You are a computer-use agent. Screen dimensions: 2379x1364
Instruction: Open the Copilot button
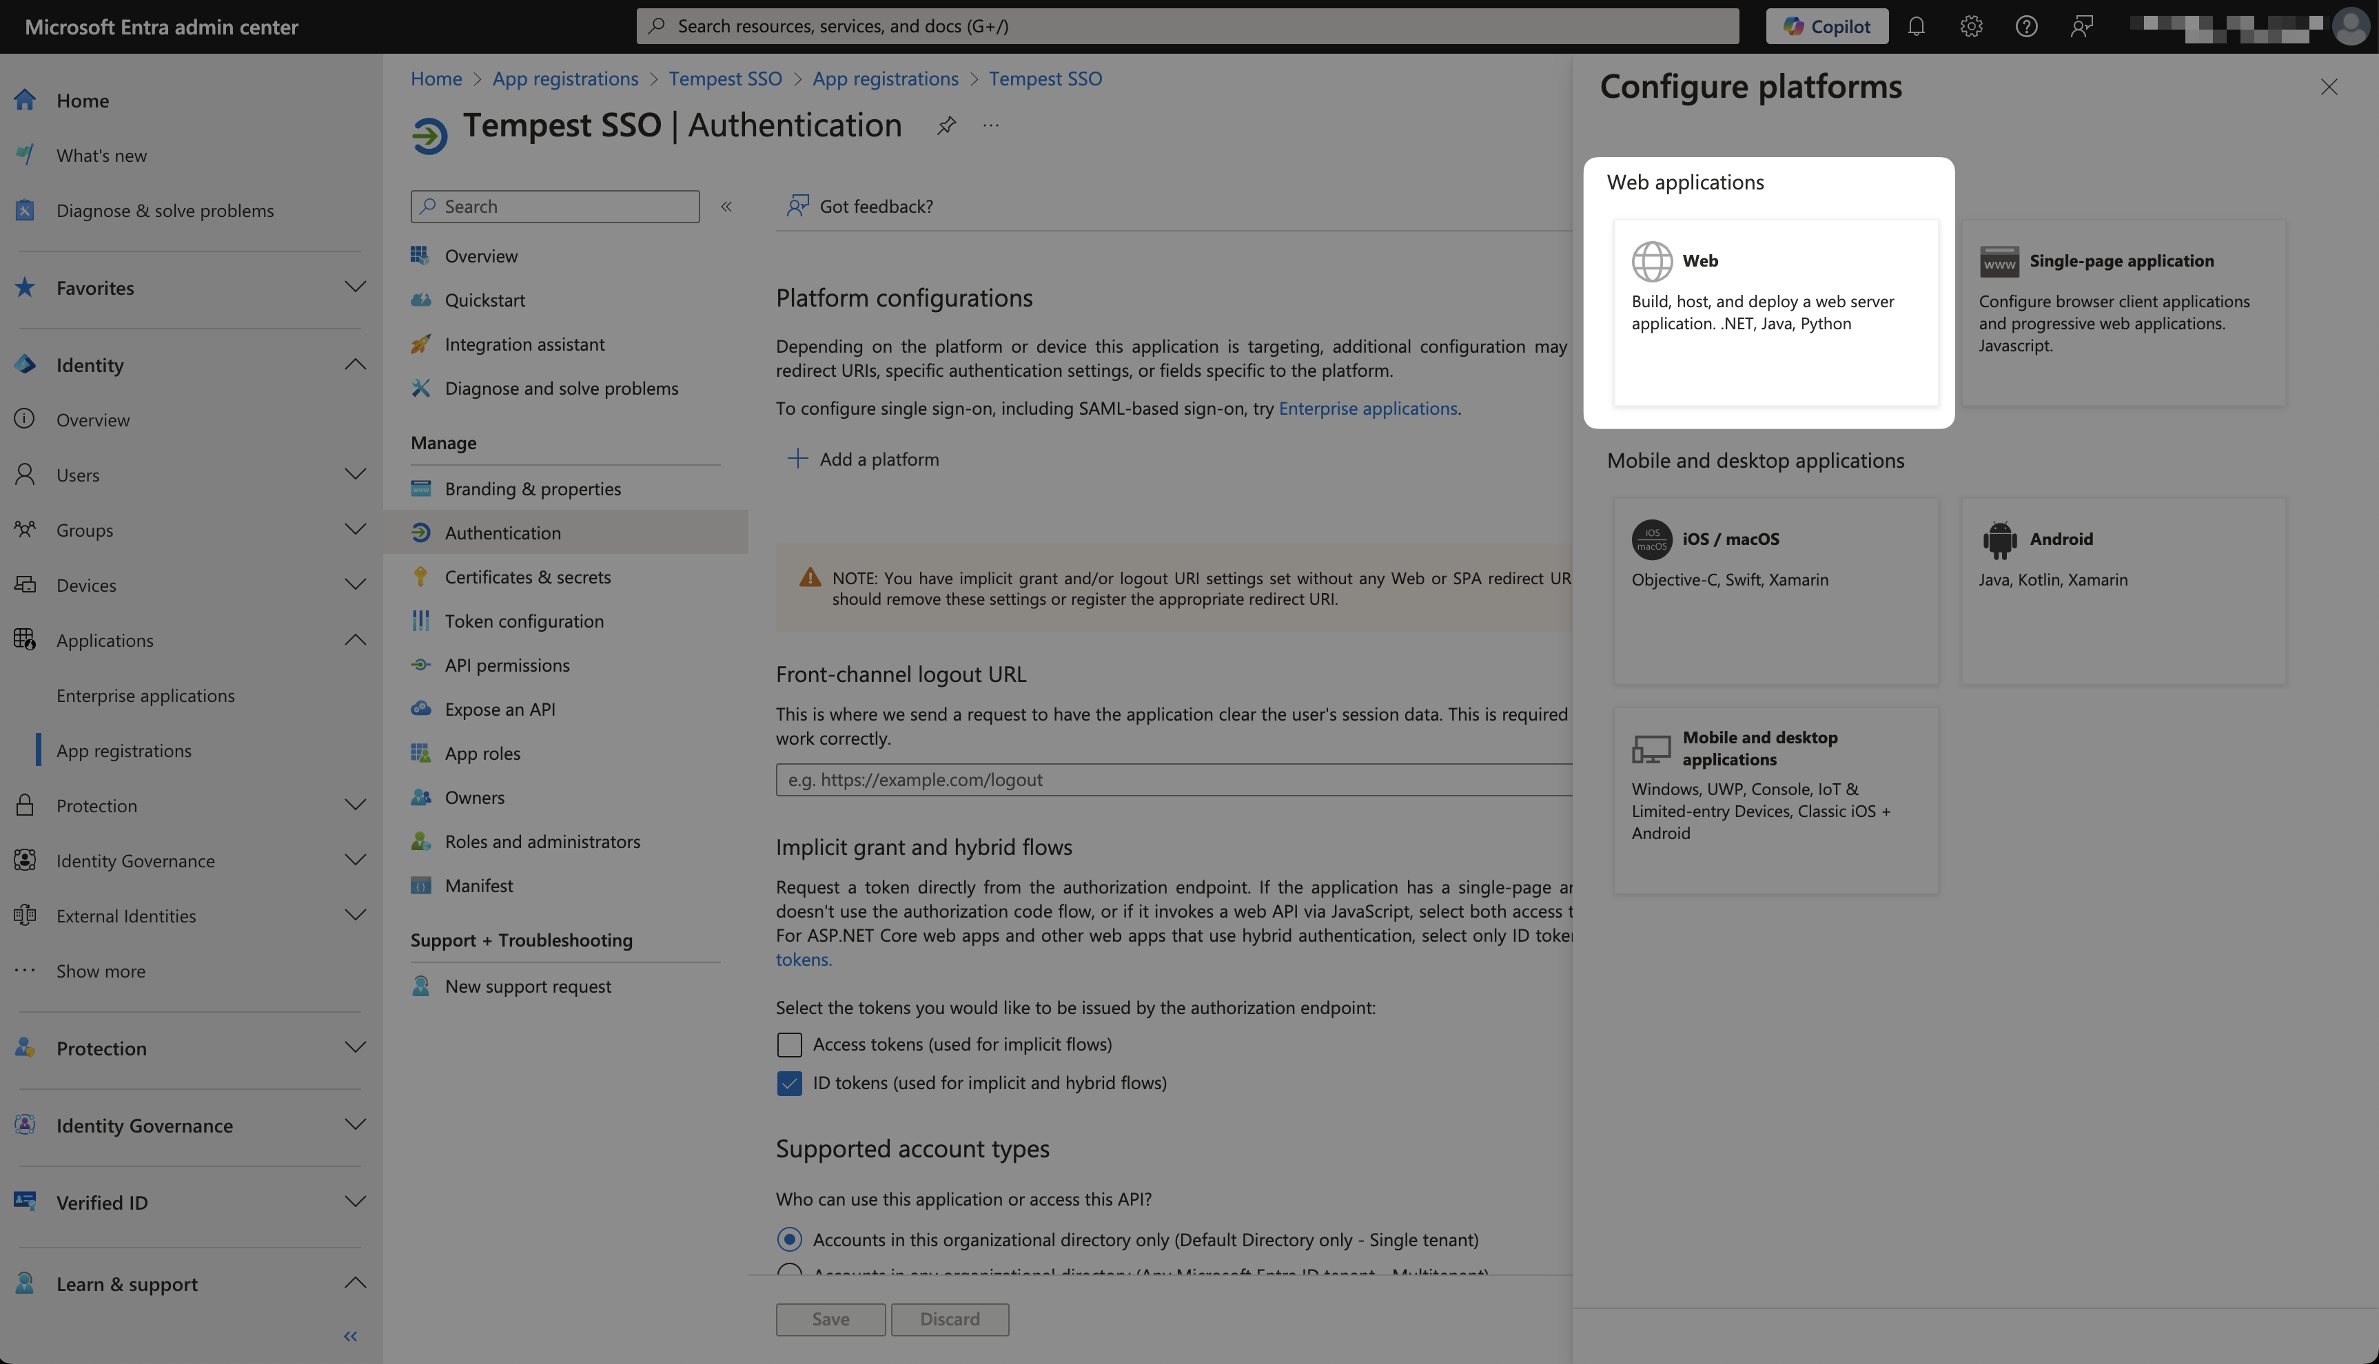click(x=1826, y=26)
